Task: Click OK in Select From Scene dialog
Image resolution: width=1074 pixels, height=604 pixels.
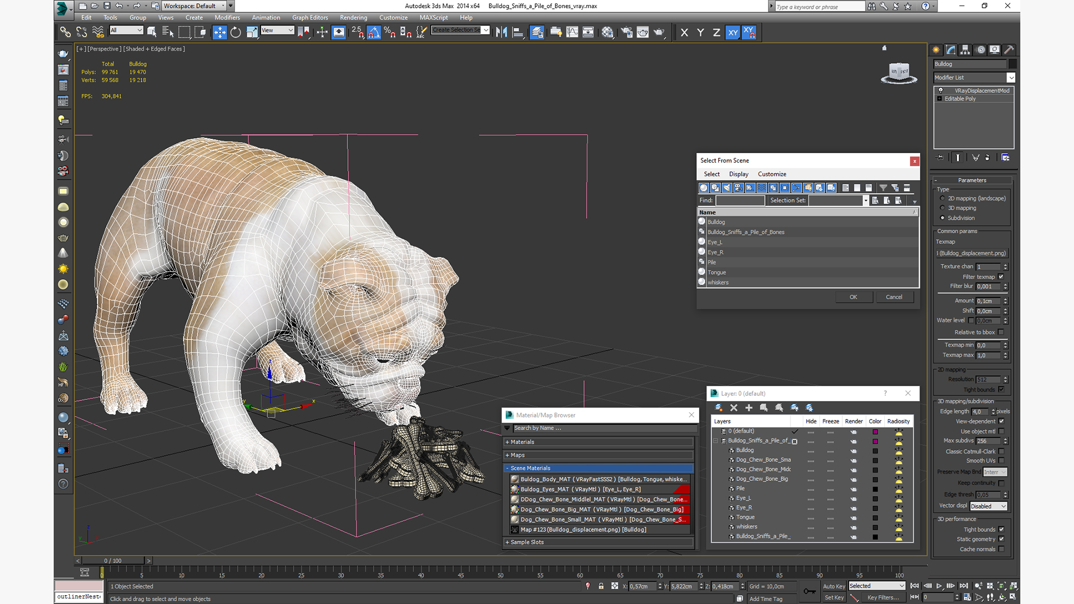Action: [854, 297]
